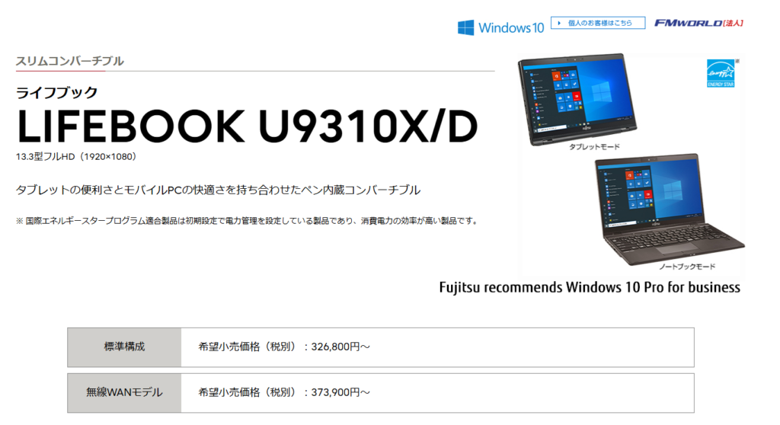Click the tablet mode laptop image
Image resolution: width=780 pixels, height=425 pixels.
(577, 98)
